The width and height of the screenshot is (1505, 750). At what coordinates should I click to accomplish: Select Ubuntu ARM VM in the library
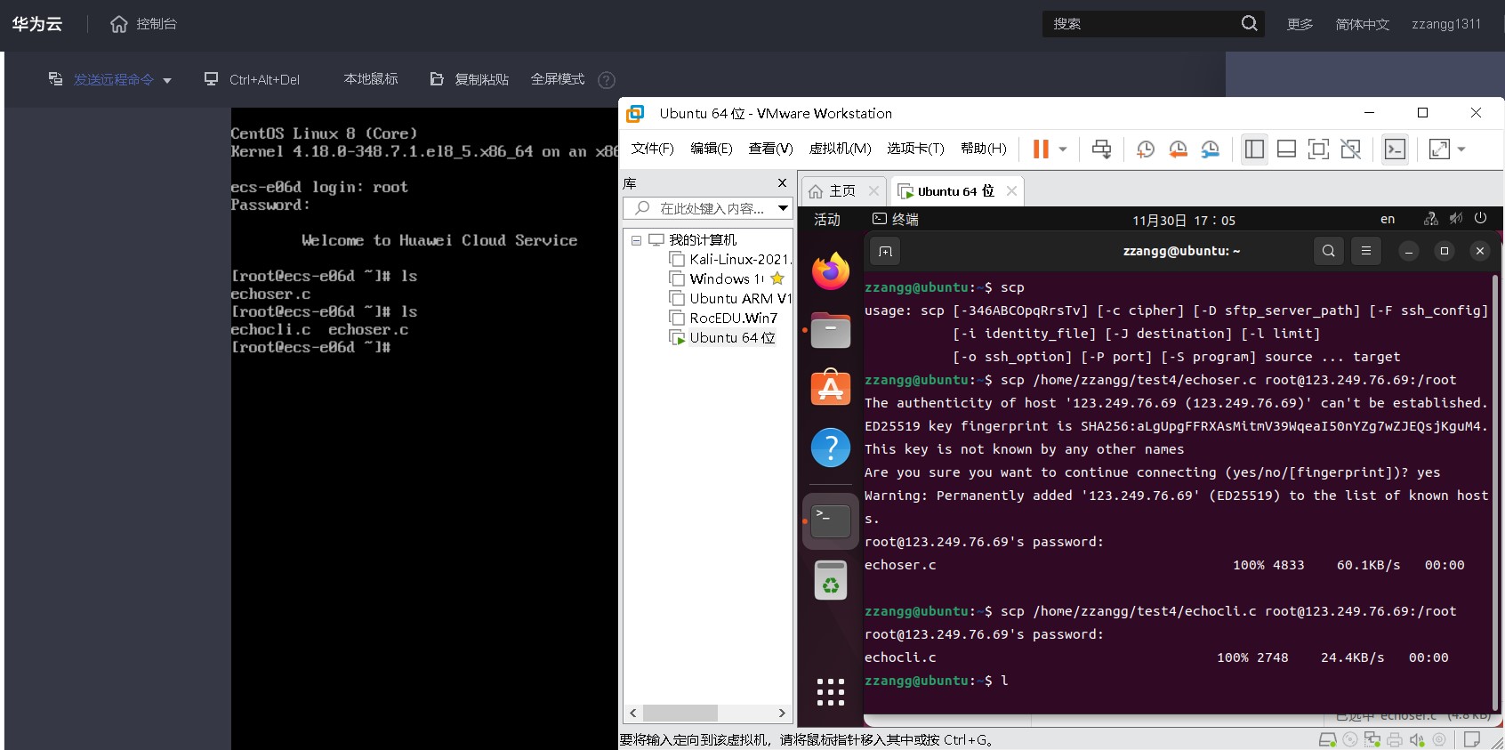click(x=730, y=299)
